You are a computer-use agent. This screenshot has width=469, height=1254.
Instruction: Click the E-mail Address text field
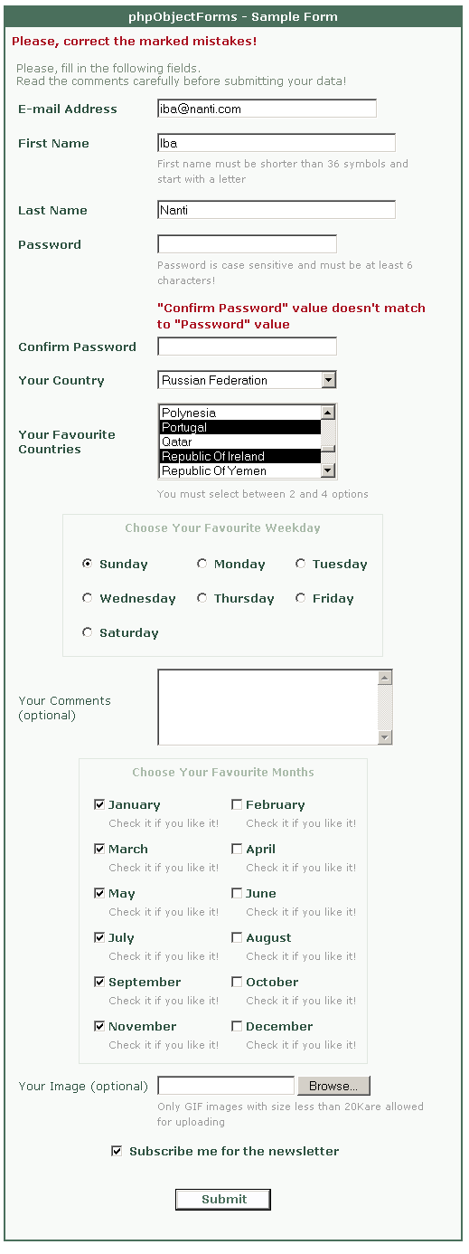(267, 109)
